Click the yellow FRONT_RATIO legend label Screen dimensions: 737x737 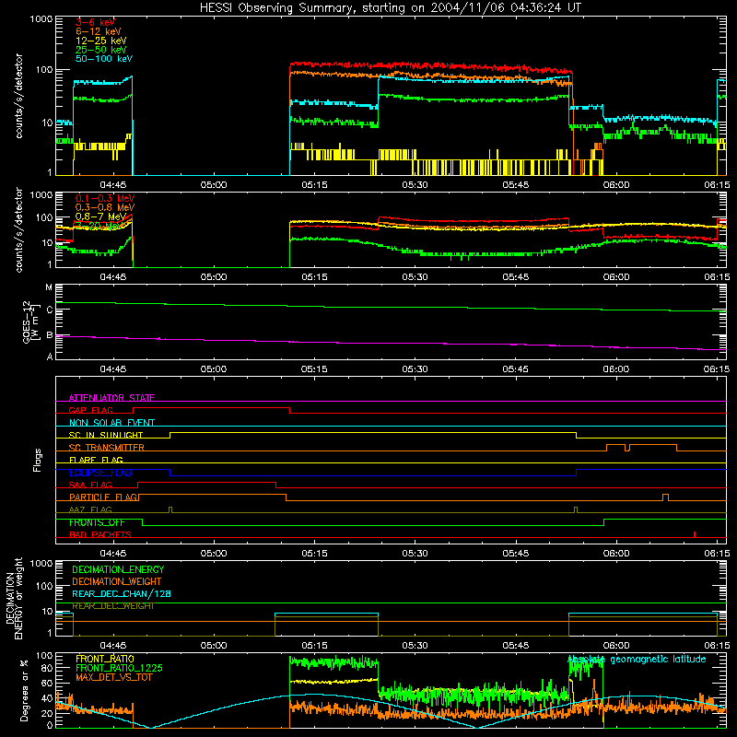(x=105, y=659)
